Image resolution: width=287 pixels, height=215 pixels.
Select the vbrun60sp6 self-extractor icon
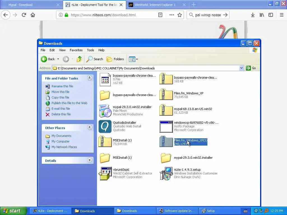pos(105,174)
